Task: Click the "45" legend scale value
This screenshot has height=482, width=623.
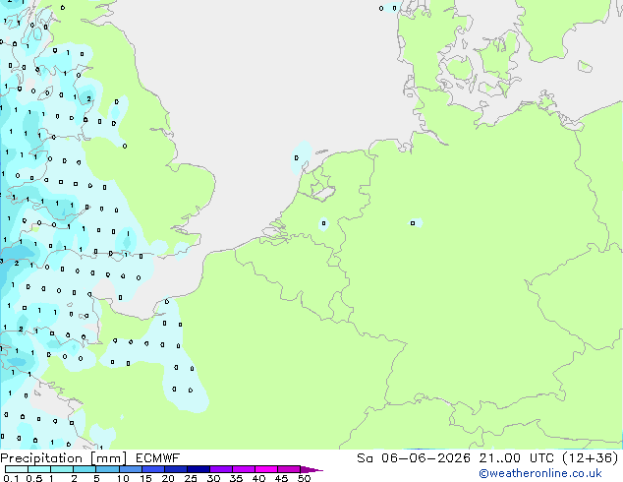Action: tap(281, 478)
